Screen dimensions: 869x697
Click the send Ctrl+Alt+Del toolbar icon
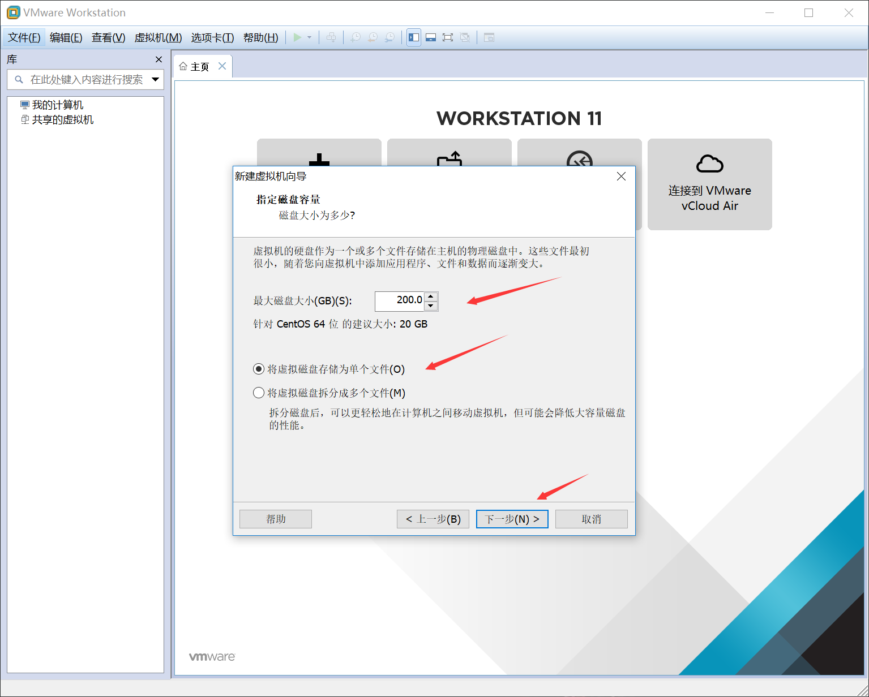point(331,37)
